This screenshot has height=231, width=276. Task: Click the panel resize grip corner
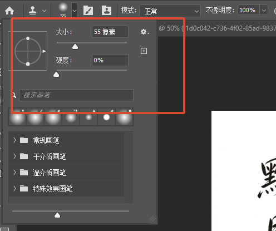(152, 219)
